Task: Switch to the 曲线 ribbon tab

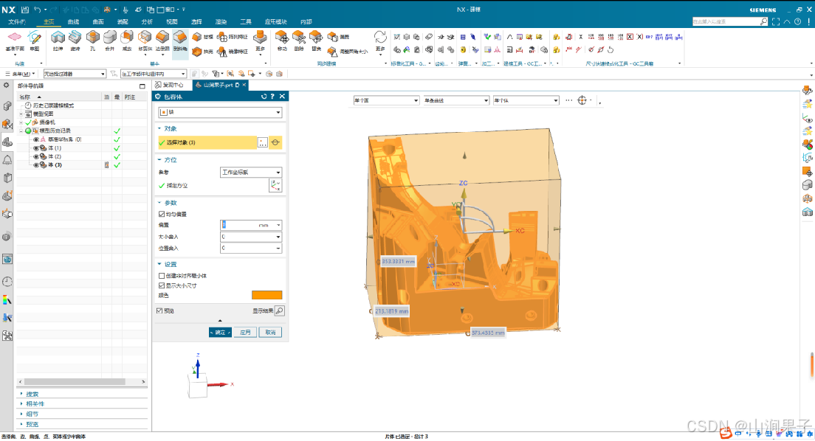Action: pos(73,22)
